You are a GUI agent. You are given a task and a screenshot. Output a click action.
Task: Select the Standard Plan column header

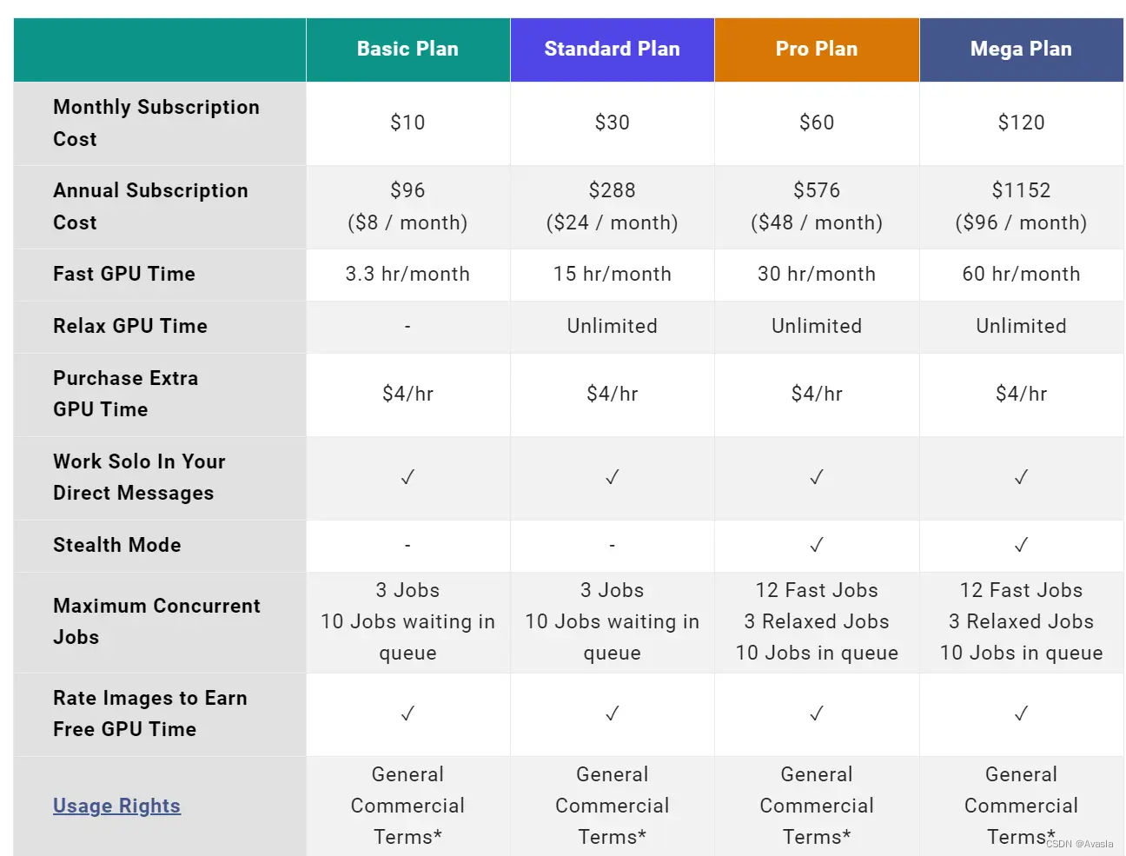click(x=613, y=50)
